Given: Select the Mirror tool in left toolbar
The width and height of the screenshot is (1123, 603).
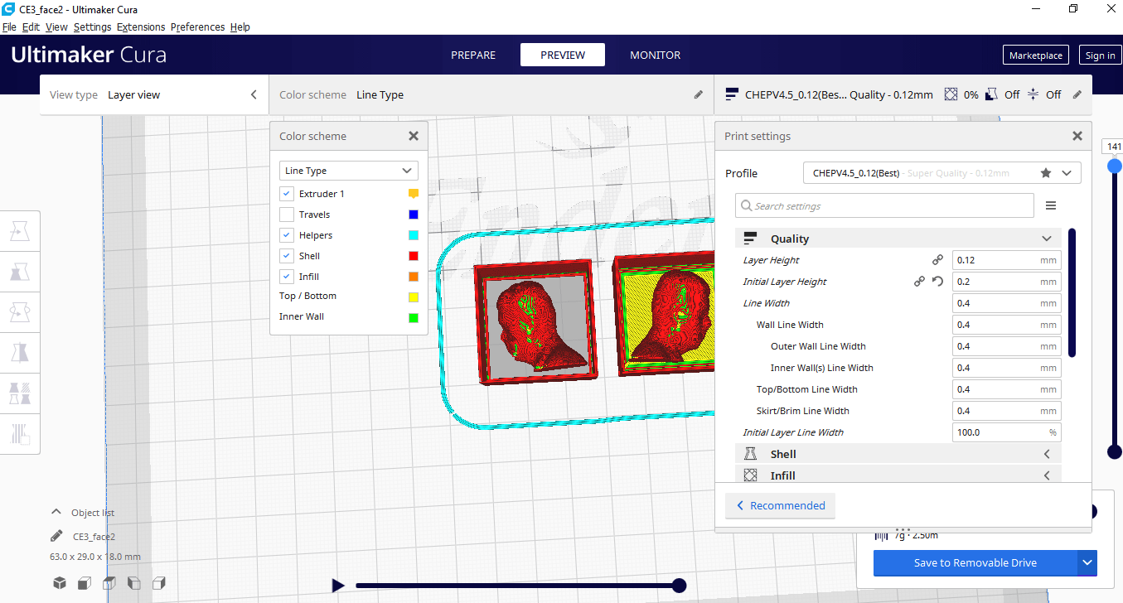Looking at the screenshot, I should coord(20,352).
